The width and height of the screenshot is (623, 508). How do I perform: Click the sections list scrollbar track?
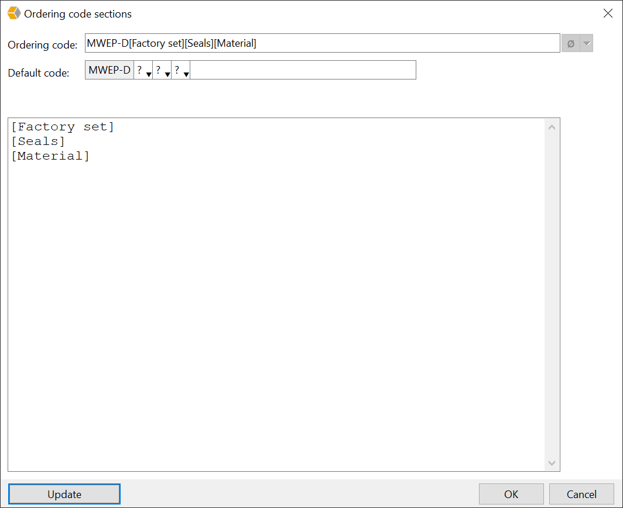[x=552, y=292]
